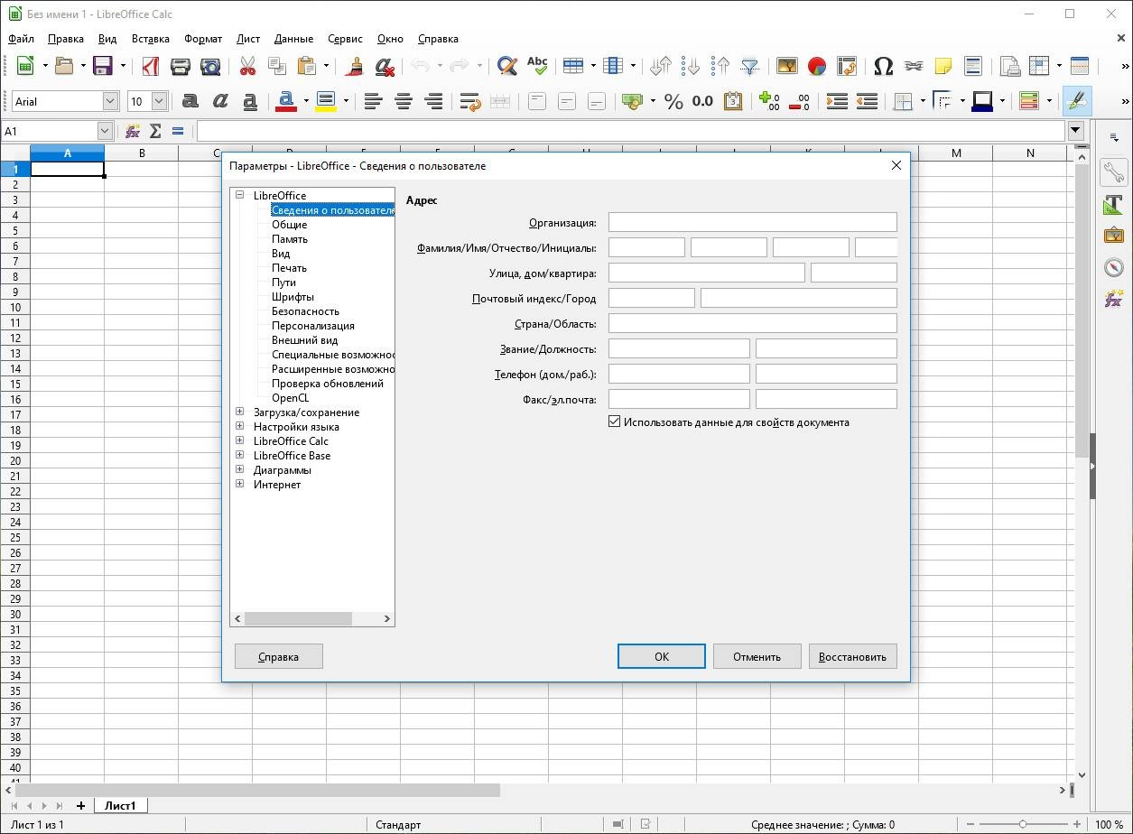Format as Percent icon
Image resolution: width=1133 pixels, height=834 pixels.
click(673, 101)
